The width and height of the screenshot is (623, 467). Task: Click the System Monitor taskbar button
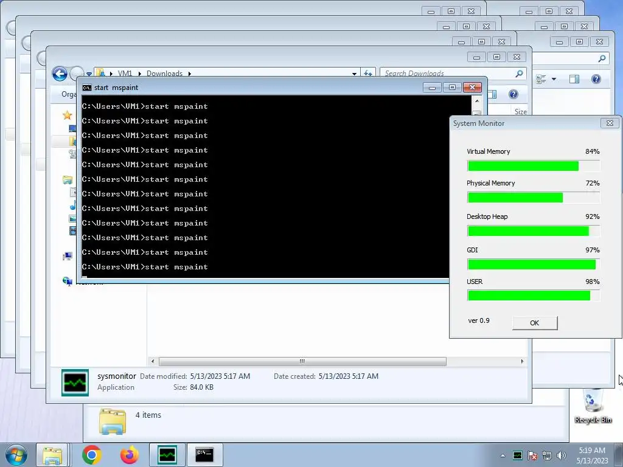(x=167, y=455)
